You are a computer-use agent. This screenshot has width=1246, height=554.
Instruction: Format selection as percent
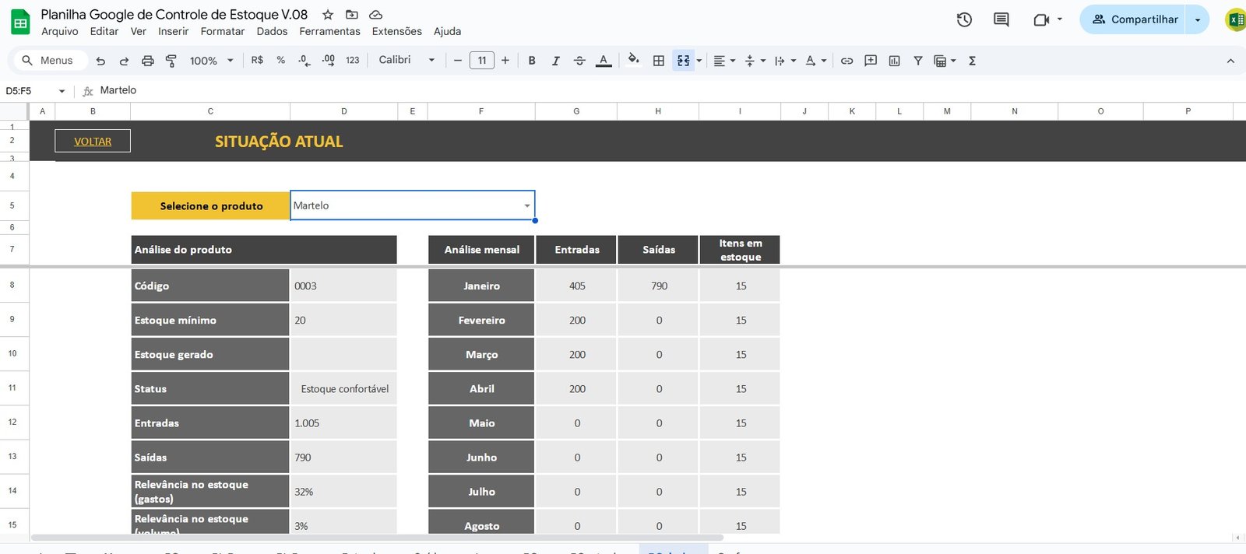[281, 61]
